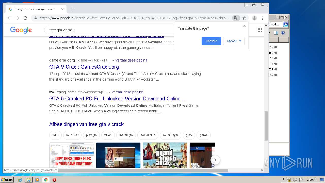Viewport: 325px width, 183px height.
Task: Open 'Copy these three files' image thumbnail
Action: [72, 155]
